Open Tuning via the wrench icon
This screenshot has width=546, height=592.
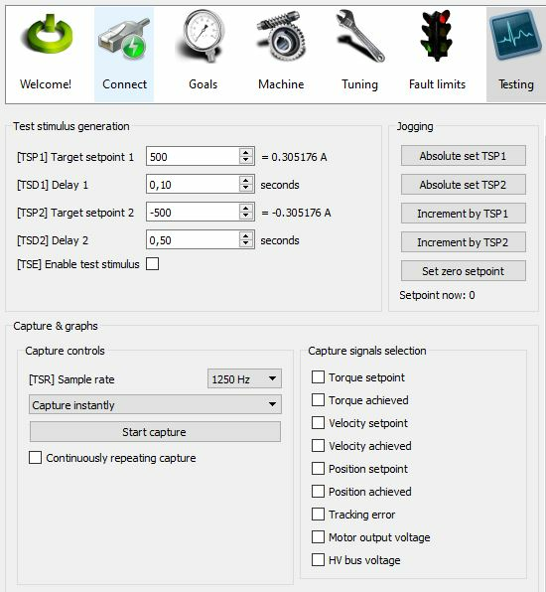tap(360, 36)
